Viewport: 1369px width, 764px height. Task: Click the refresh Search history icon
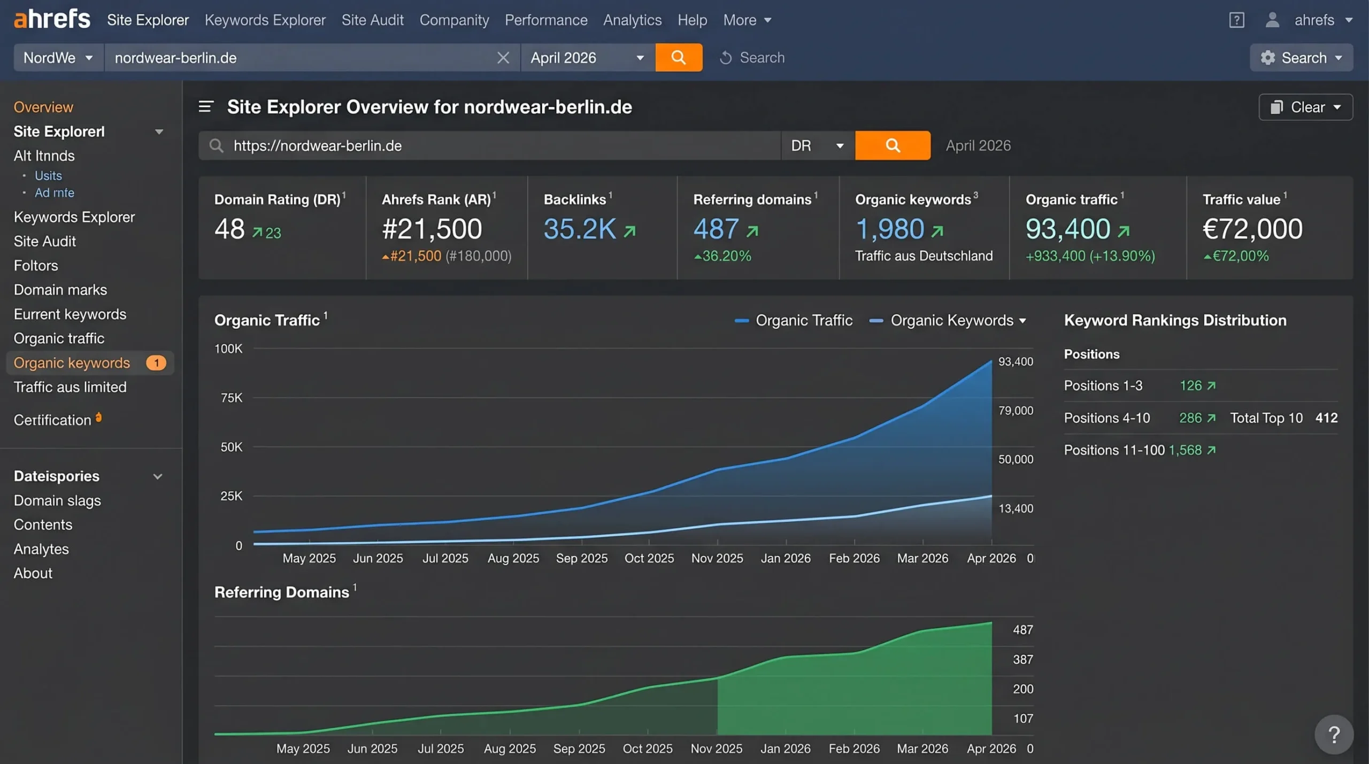coord(726,57)
